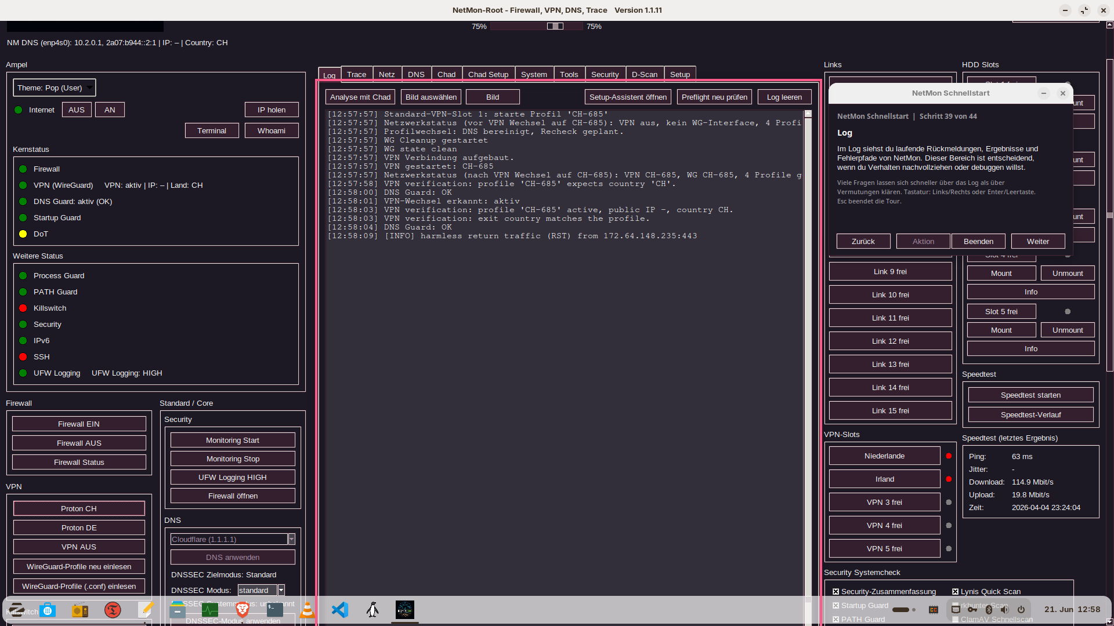Switch to the Netz tab

click(387, 75)
